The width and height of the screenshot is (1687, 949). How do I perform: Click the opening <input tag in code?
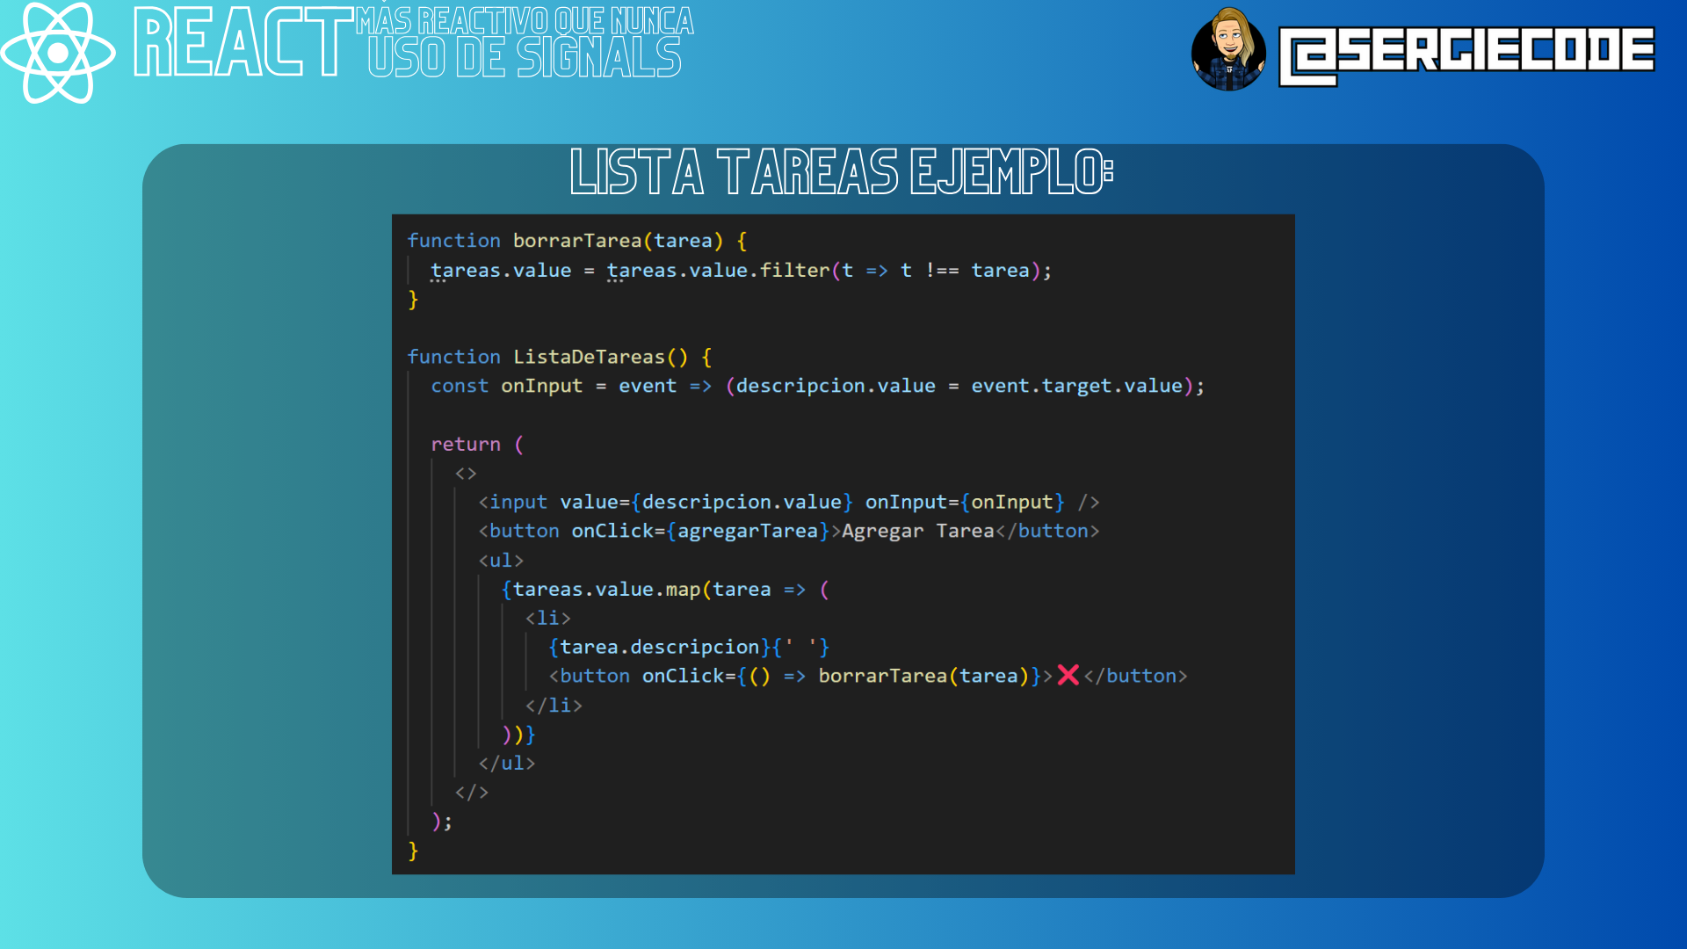click(x=513, y=502)
